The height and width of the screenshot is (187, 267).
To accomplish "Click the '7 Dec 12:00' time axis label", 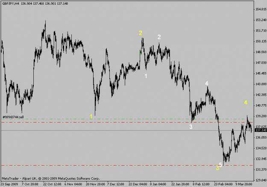I will tap(116, 184).
